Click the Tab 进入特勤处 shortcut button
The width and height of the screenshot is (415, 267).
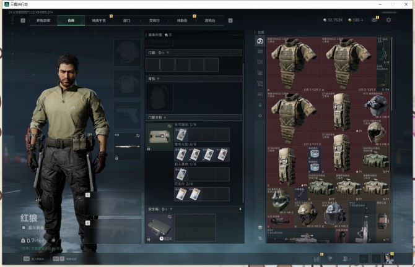[x=34, y=259]
